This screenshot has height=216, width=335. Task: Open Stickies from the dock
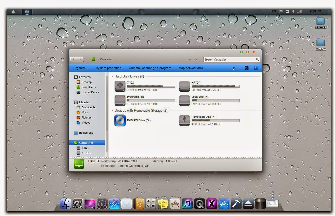point(163,204)
